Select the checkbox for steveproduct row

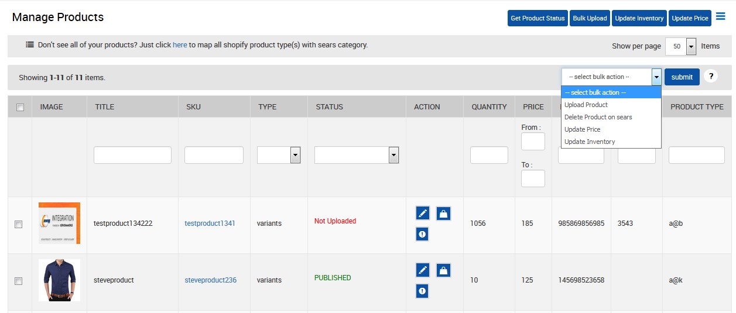point(19,281)
